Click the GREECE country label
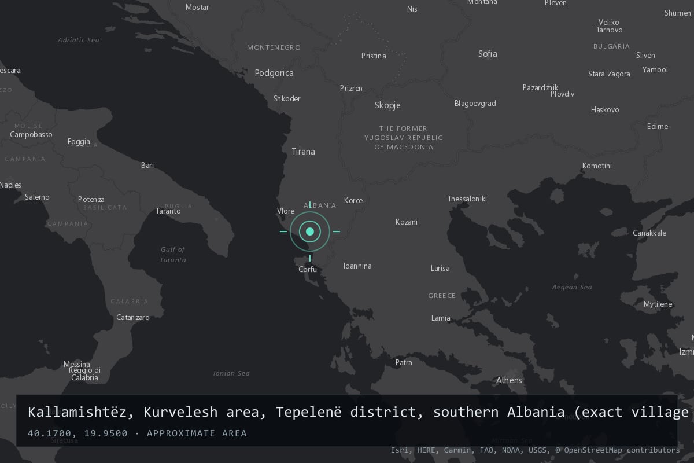 [x=442, y=296]
